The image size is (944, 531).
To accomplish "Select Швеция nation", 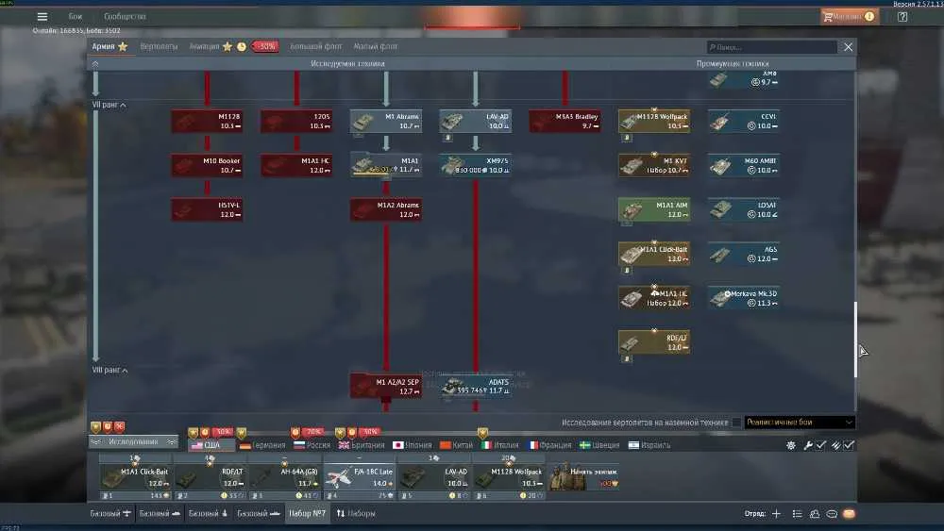I will tap(599, 445).
